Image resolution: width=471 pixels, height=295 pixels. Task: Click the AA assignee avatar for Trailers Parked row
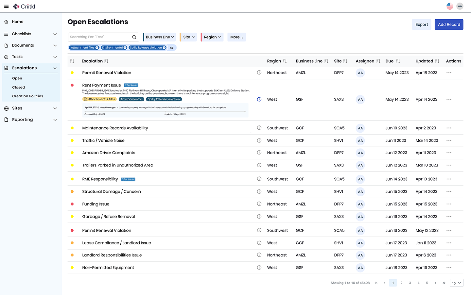tap(360, 165)
